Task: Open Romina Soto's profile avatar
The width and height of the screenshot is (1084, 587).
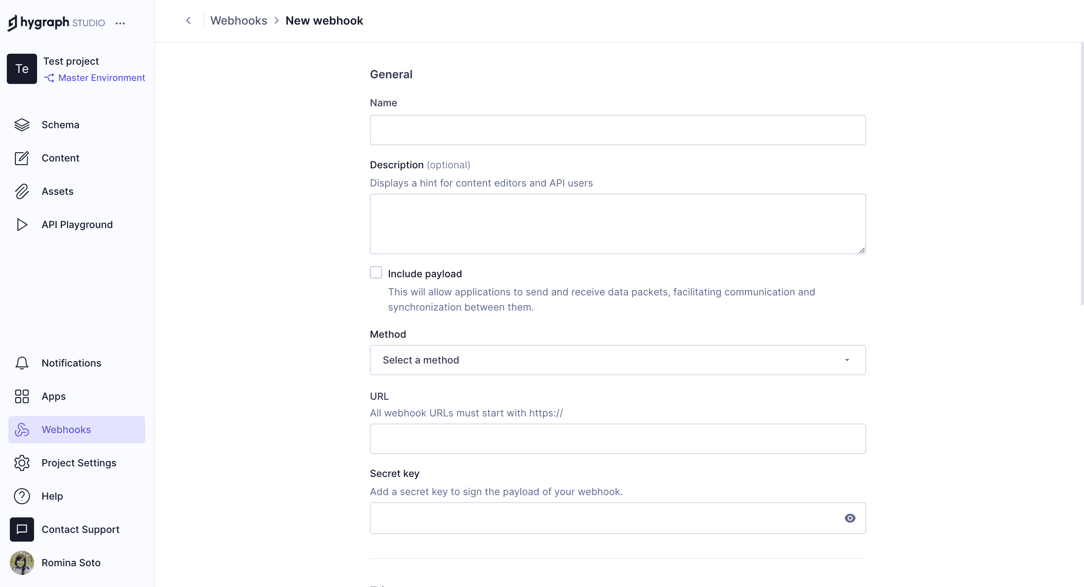Action: coord(22,562)
